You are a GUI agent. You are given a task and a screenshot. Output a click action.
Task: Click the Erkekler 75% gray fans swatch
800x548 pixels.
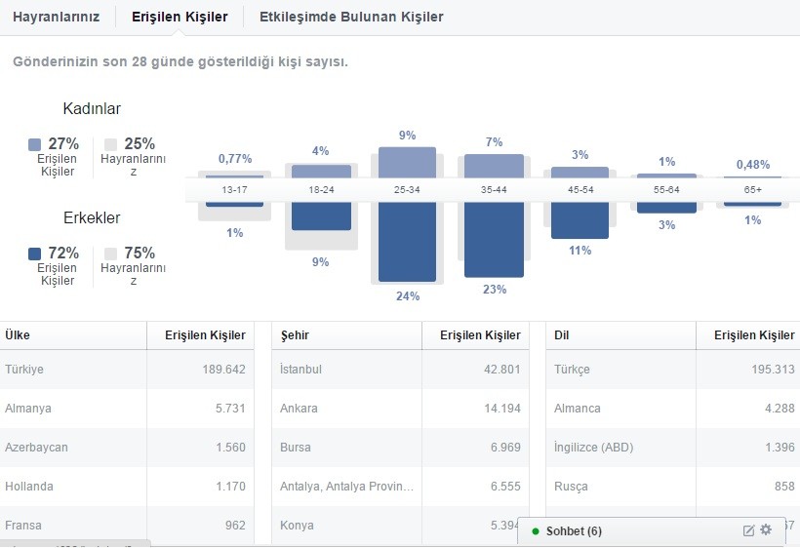point(110,254)
